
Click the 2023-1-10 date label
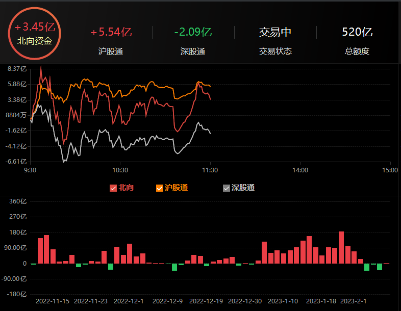point(283,301)
